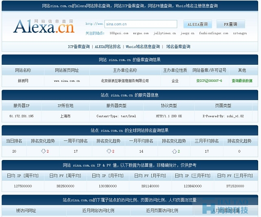Click the up arrow for monthly rank trend
This screenshot has height=217, width=261.
coord(174,151)
